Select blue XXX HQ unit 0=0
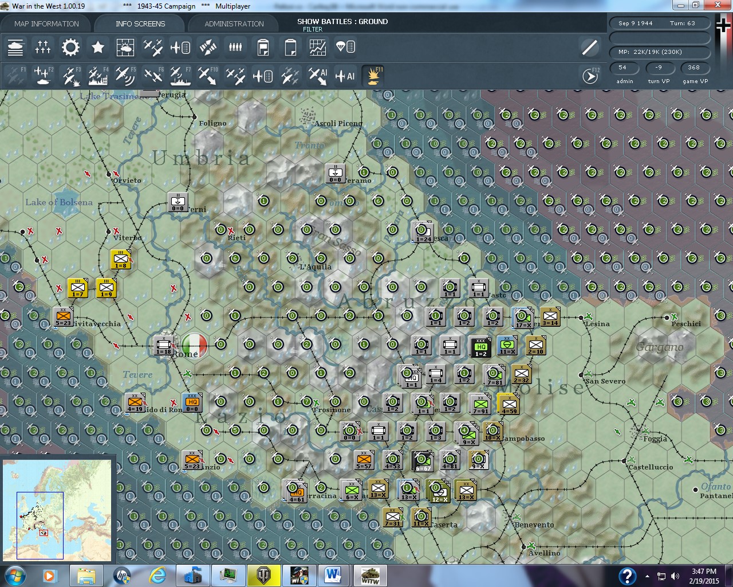Image resolution: width=733 pixels, height=587 pixels. tap(192, 403)
